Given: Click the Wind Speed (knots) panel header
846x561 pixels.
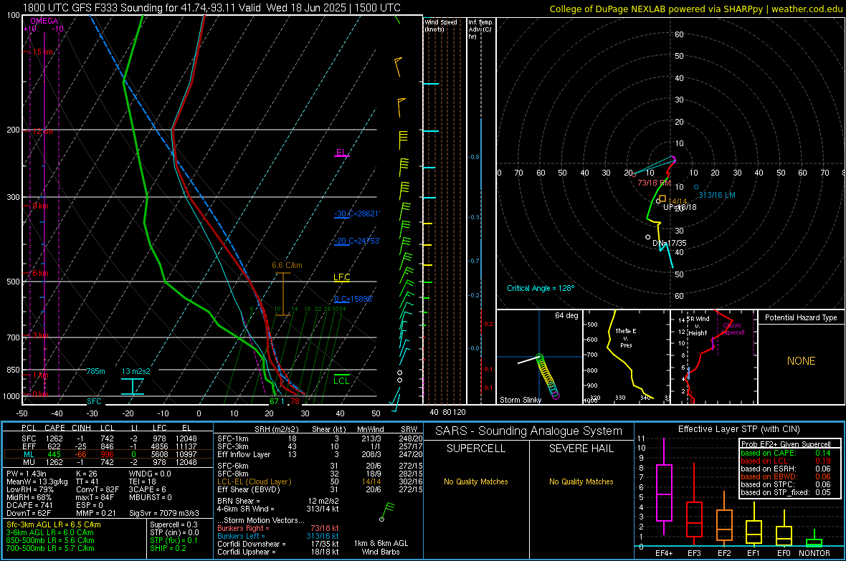Looking at the screenshot, I should point(441,25).
